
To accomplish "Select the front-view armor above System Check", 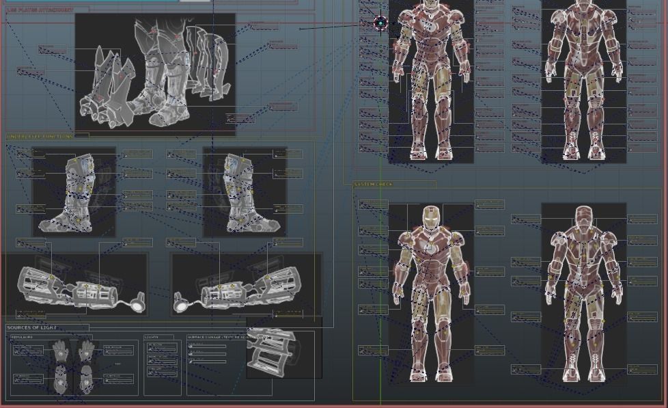I will point(431,81).
